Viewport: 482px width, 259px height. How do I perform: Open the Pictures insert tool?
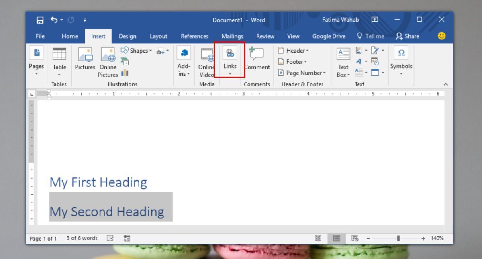(x=84, y=60)
